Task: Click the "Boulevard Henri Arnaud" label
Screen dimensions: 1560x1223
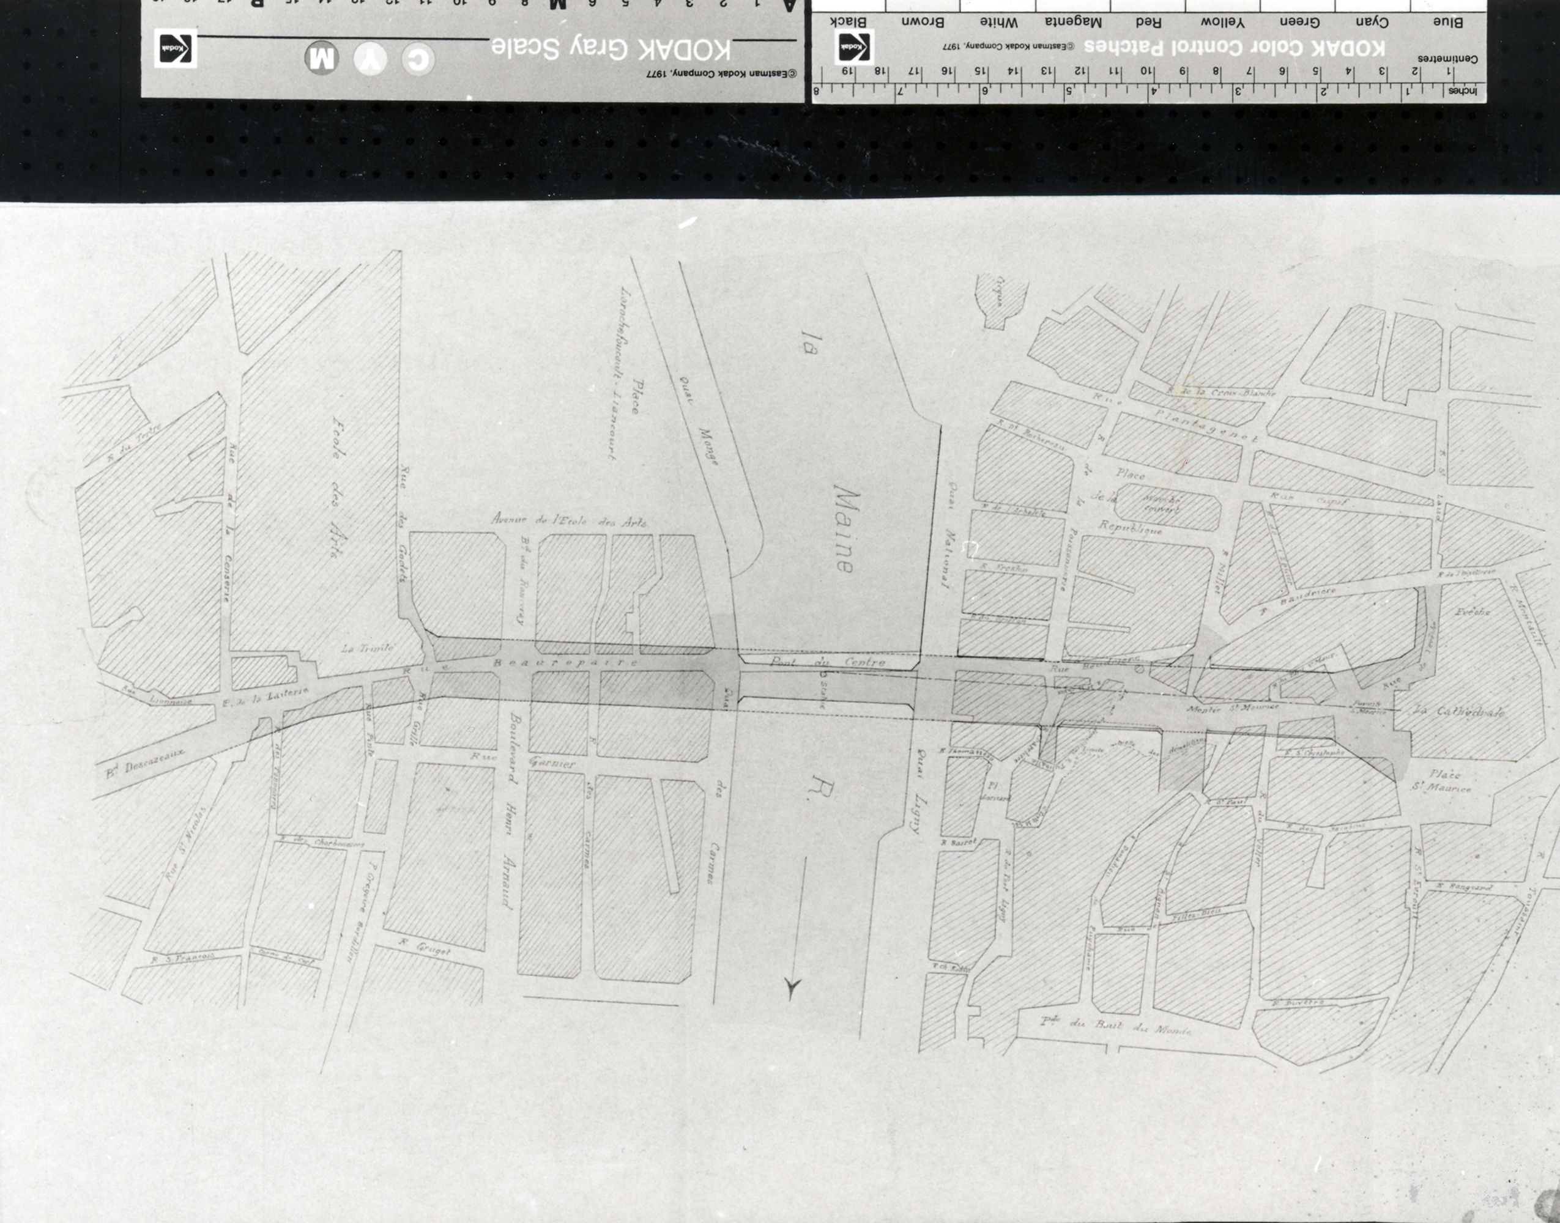Action: [510, 810]
